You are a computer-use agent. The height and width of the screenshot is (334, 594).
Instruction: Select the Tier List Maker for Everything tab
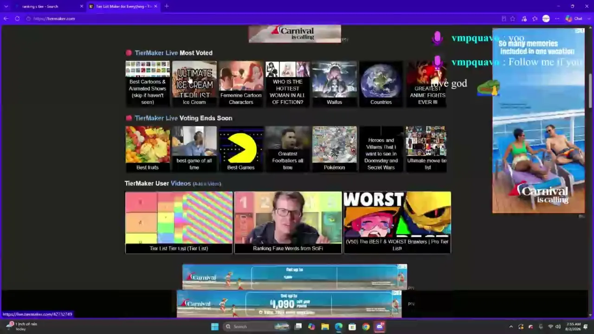click(123, 6)
